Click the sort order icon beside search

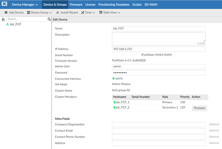tap(3, 19)
